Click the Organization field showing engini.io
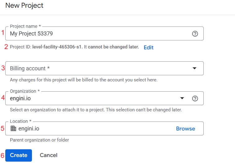This screenshot has width=235, height=165. (93, 99)
